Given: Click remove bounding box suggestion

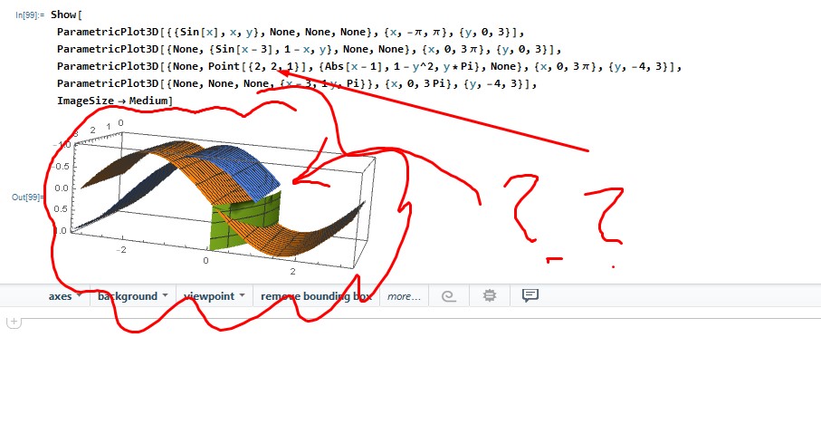Looking at the screenshot, I should pyautogui.click(x=316, y=296).
